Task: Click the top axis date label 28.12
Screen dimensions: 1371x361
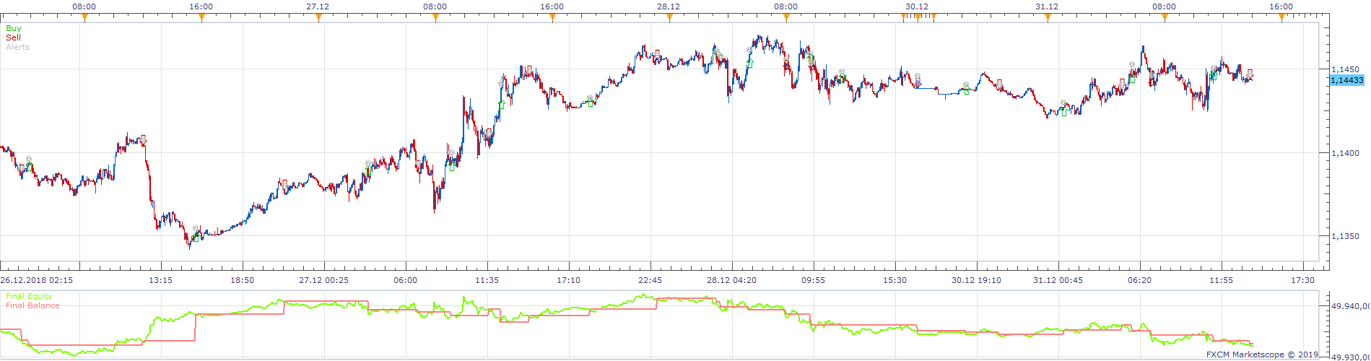Action: (669, 6)
